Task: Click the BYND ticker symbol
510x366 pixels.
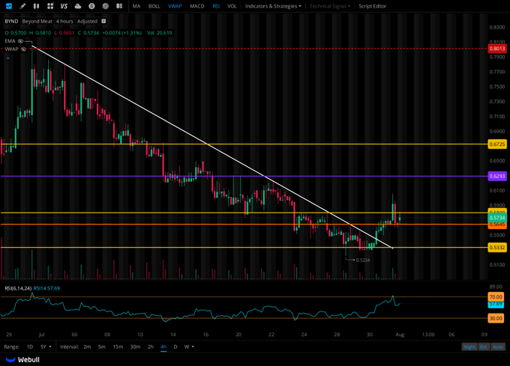Action: 11,21
